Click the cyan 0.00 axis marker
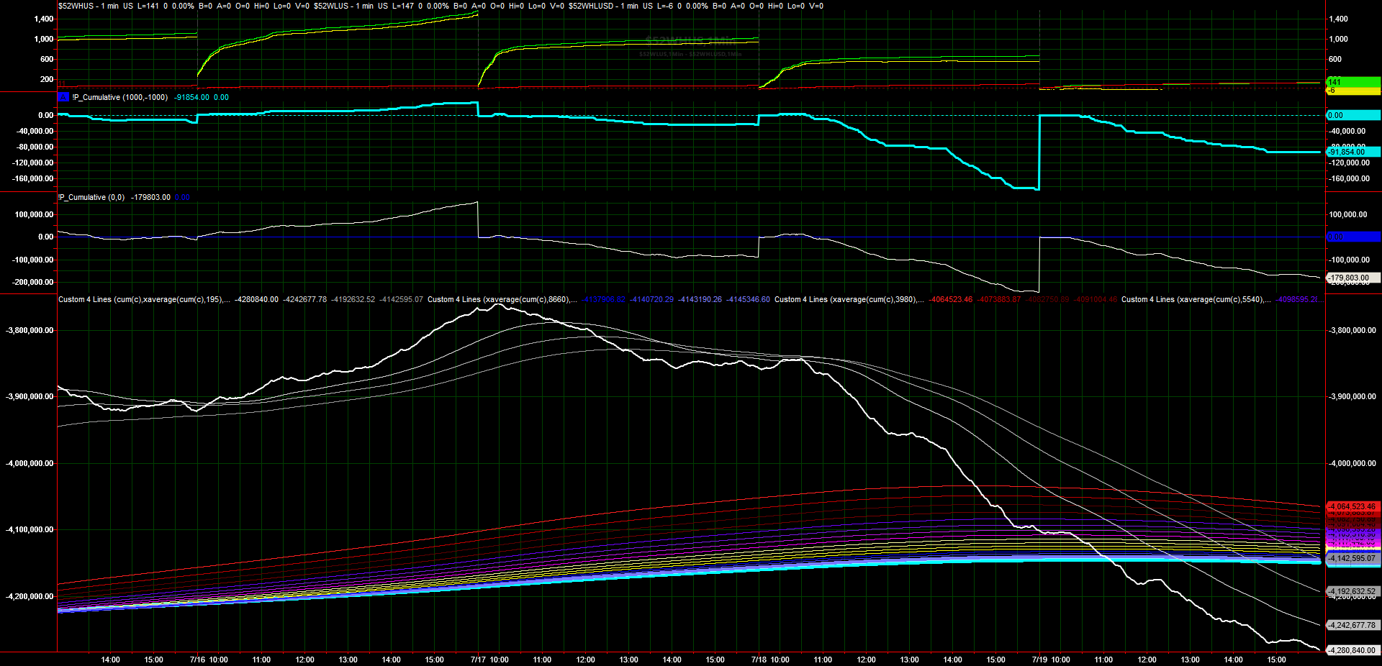This screenshot has width=1382, height=666. coord(1353,115)
